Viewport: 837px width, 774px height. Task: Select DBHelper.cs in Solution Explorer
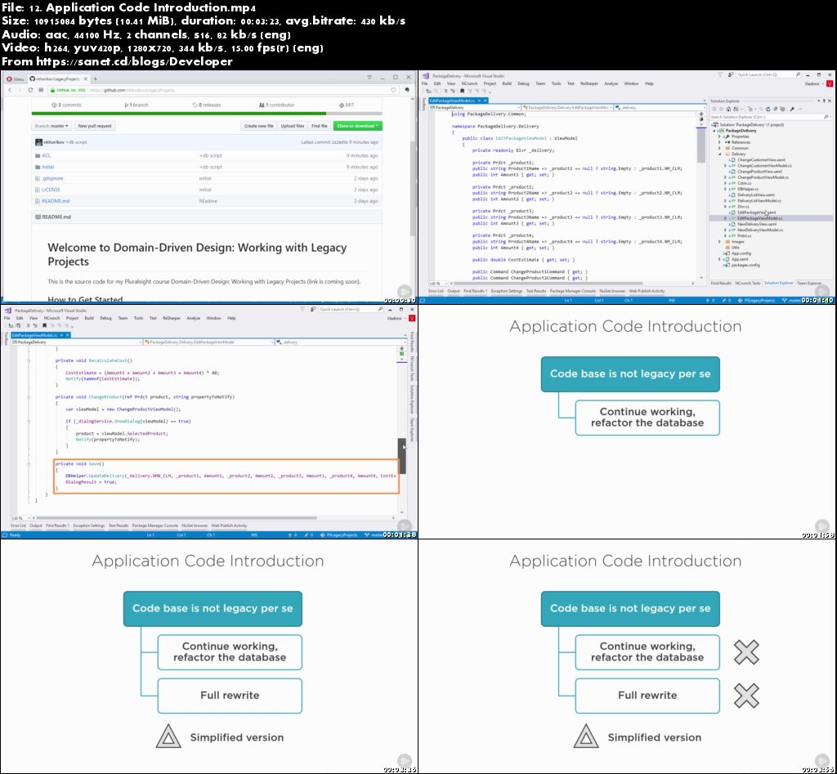coord(747,189)
